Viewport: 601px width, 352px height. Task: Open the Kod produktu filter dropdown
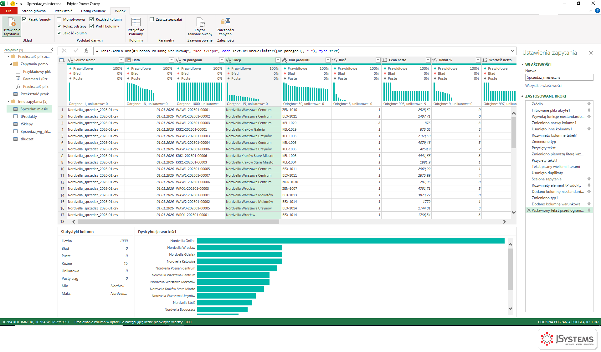coord(328,60)
